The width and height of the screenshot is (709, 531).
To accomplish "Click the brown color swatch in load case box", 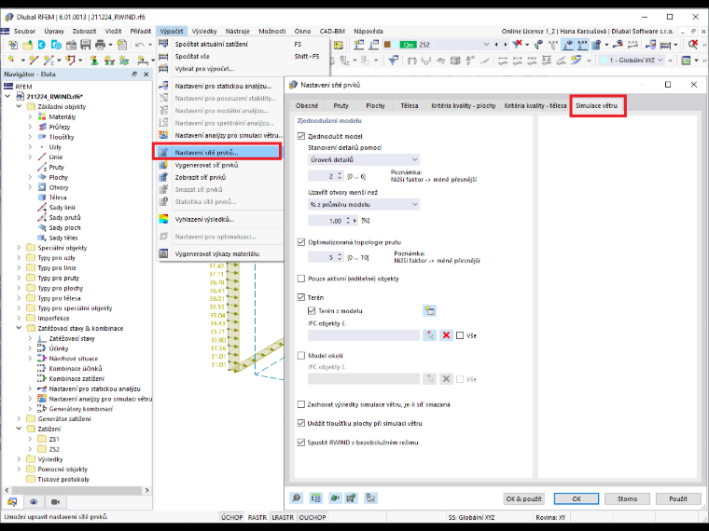I will tap(387, 45).
